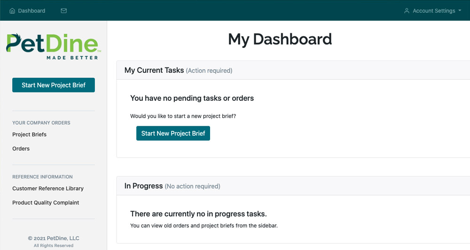Click the 2021 PetDine, LLC copyright text

(x=54, y=238)
